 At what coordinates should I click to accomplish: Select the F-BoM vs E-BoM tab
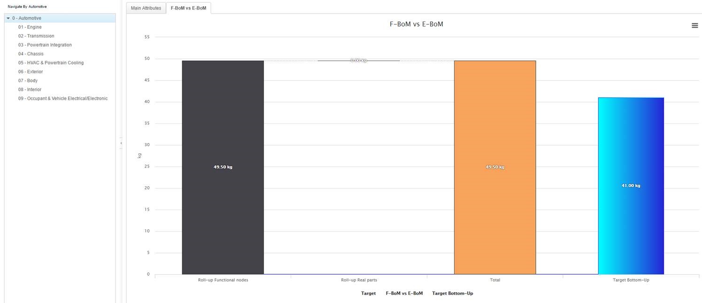pos(188,8)
